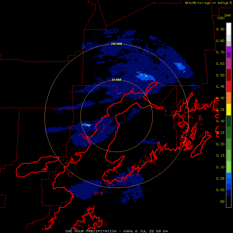Click the 0.90 legend value
Image resolution: width=233 pixels, height=233 pixels.
[220, 29]
